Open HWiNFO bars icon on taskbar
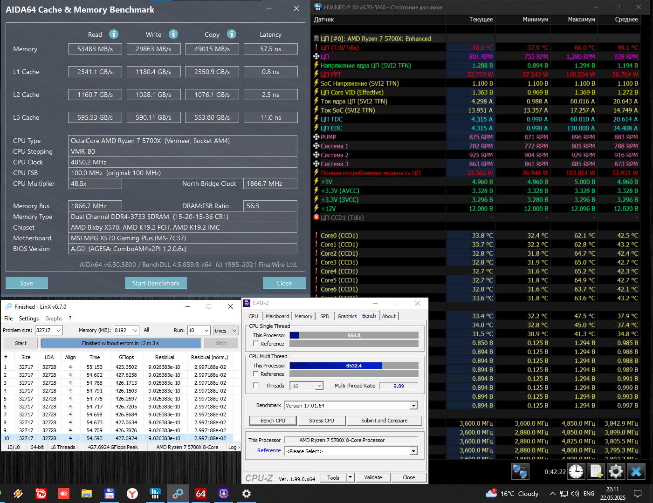The height and width of the screenshot is (503, 653). (155, 494)
